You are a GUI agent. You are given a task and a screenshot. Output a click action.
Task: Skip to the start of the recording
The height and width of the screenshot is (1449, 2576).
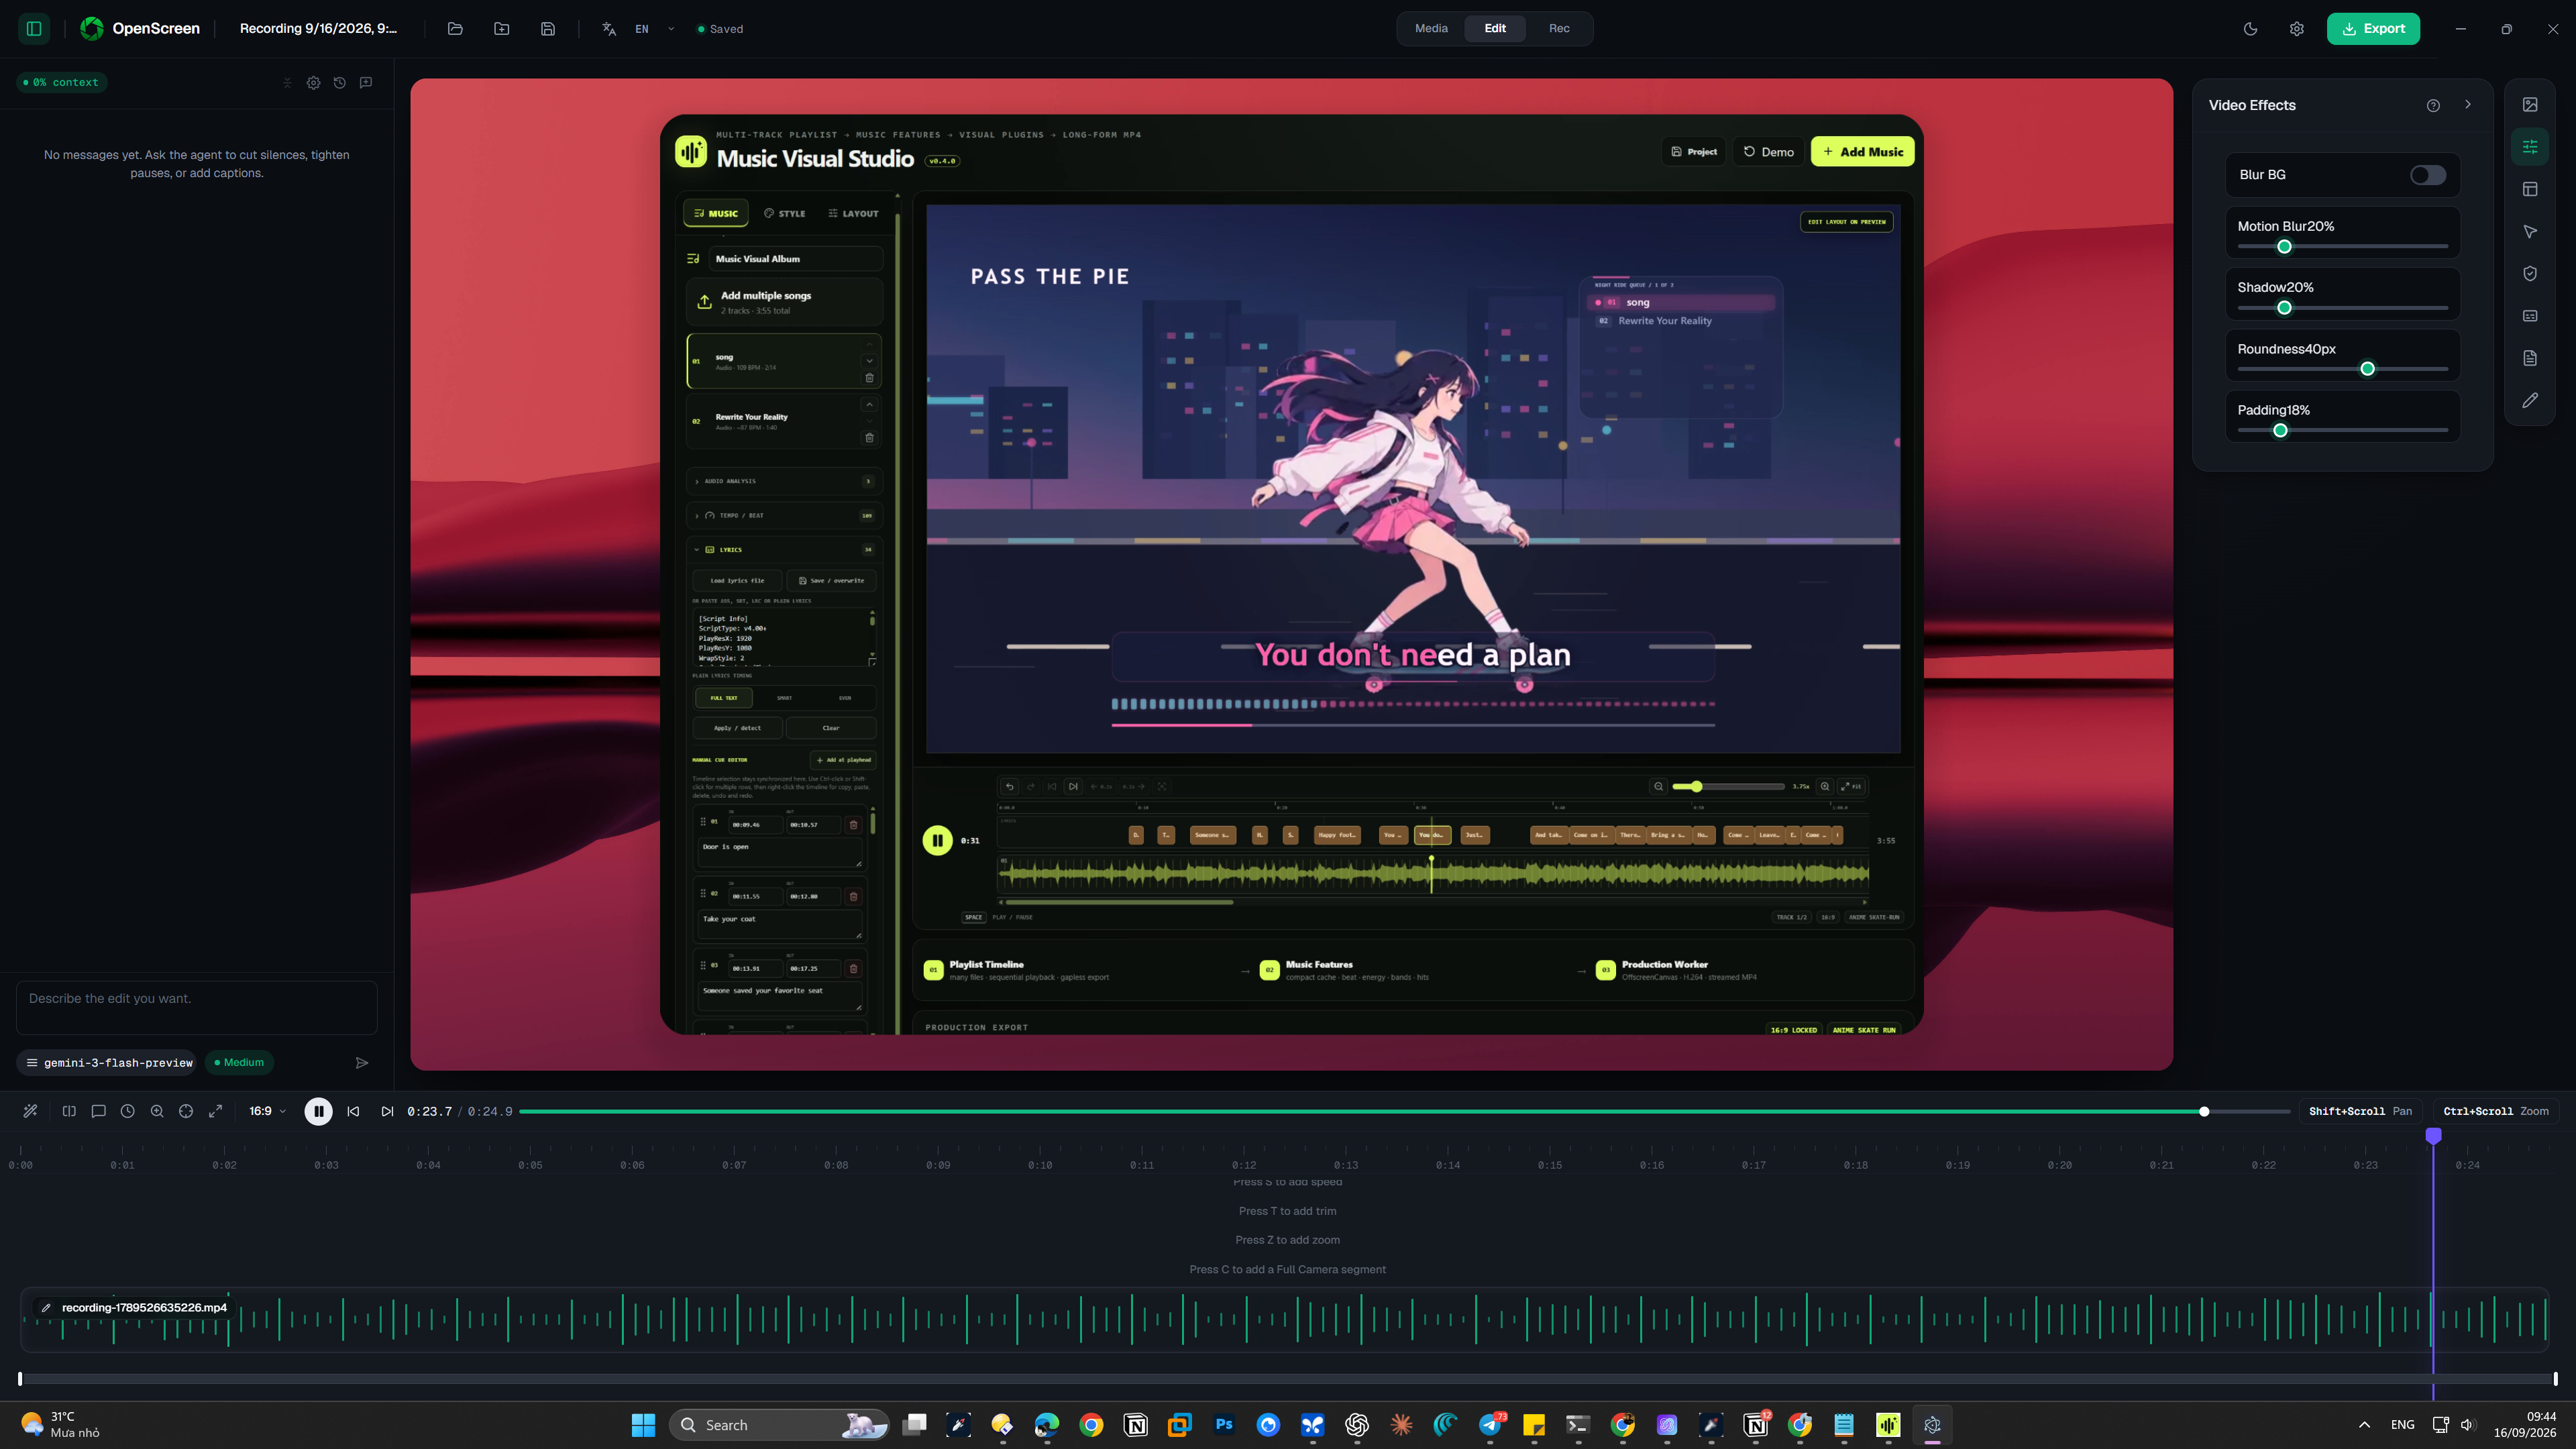point(353,1111)
